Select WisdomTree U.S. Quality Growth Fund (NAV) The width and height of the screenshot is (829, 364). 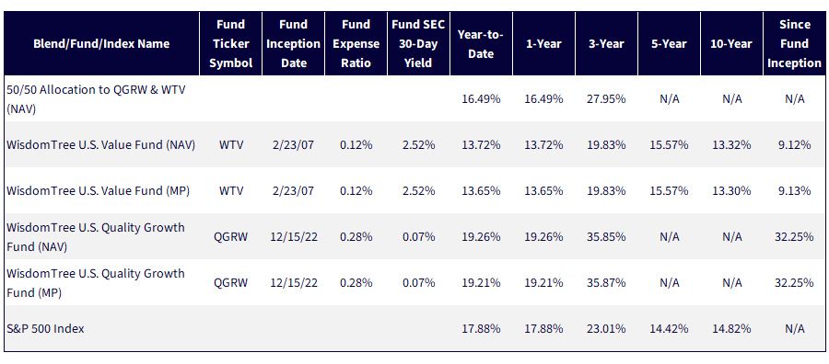(96, 236)
